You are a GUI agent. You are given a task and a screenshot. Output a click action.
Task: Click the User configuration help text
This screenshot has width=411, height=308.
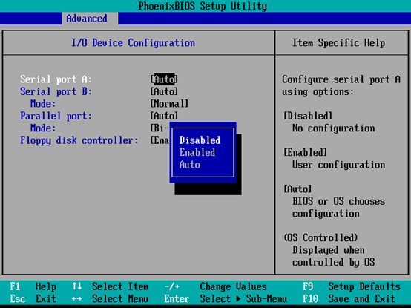338,165
